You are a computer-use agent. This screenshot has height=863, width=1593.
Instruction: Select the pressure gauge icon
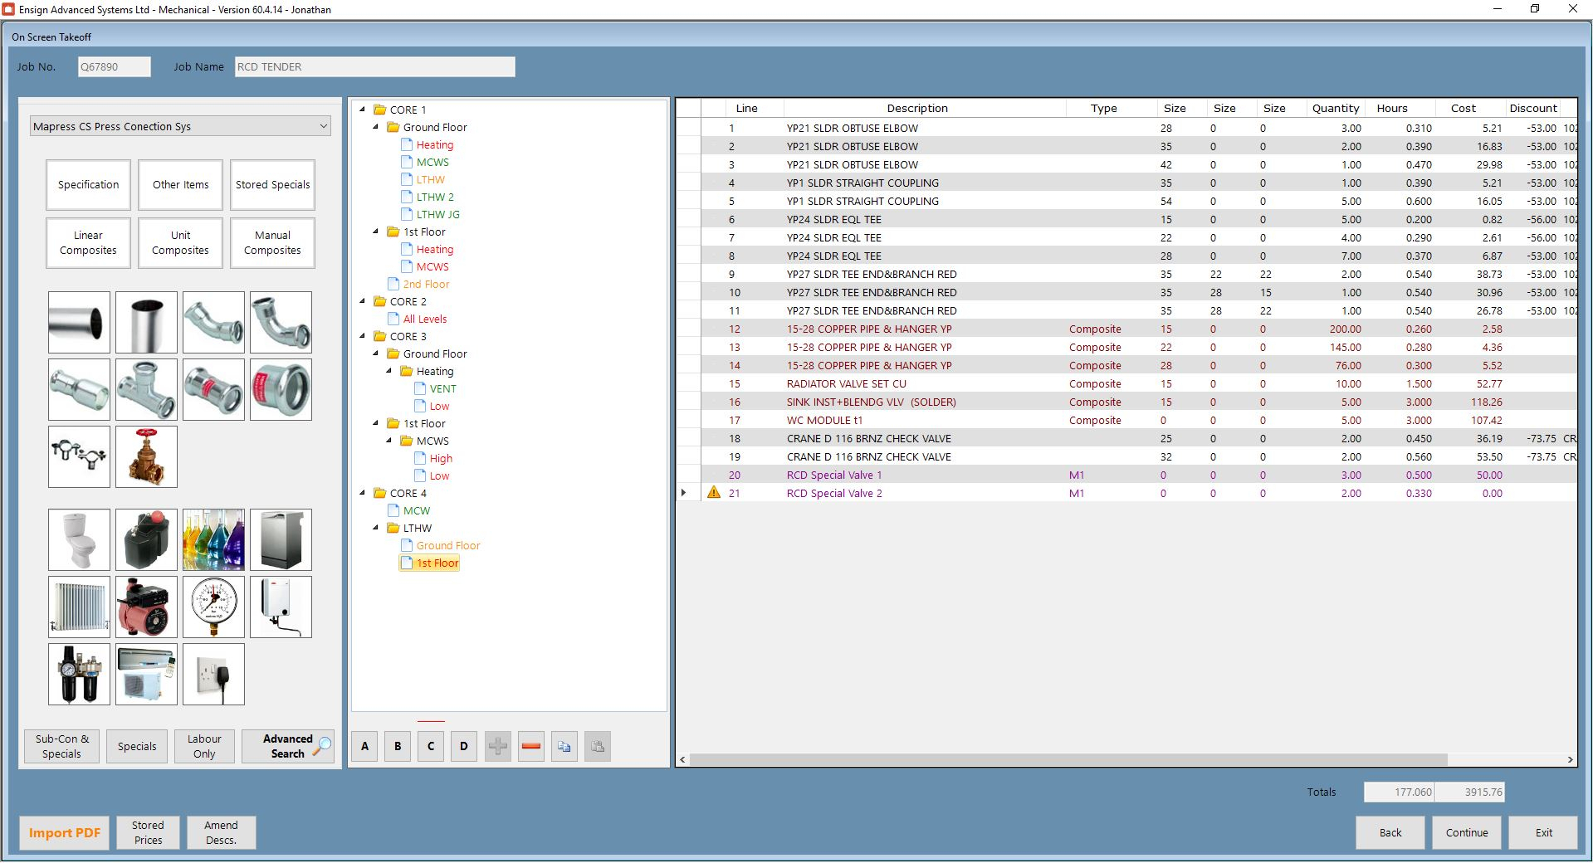pyautogui.click(x=213, y=607)
